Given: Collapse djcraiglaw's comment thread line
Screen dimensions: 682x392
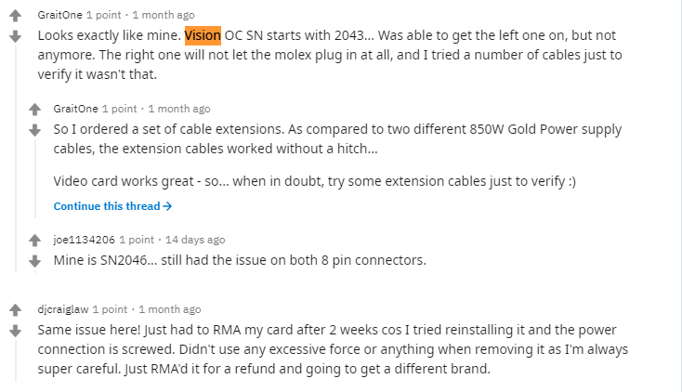Looking at the screenshot, I should click(x=16, y=360).
